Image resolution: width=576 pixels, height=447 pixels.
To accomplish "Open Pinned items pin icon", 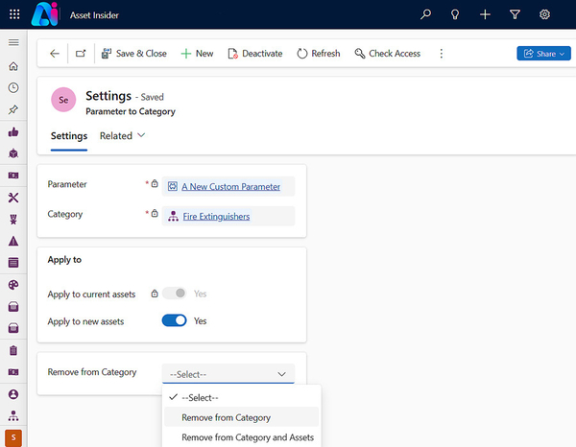I will pos(13,109).
